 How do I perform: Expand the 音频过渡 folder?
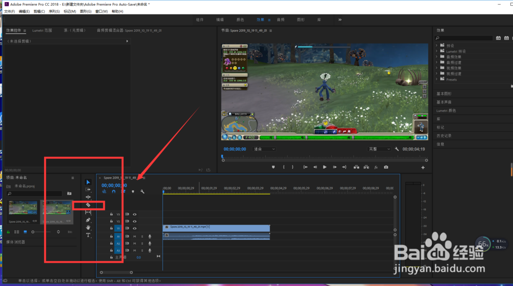click(x=437, y=62)
